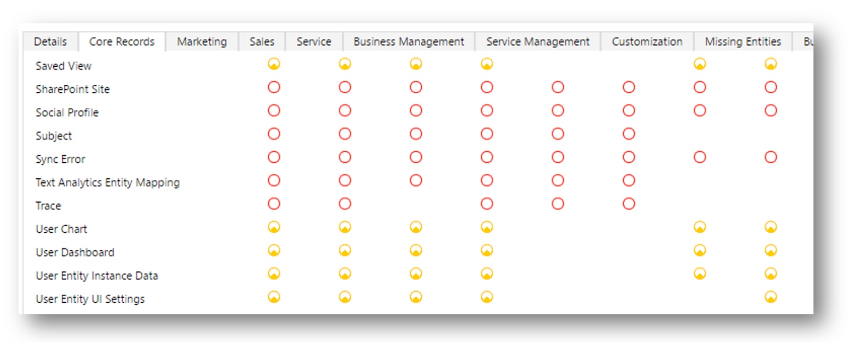This screenshot has width=850, height=342.
Task: Switch to the Missing Entities tab
Action: click(743, 42)
